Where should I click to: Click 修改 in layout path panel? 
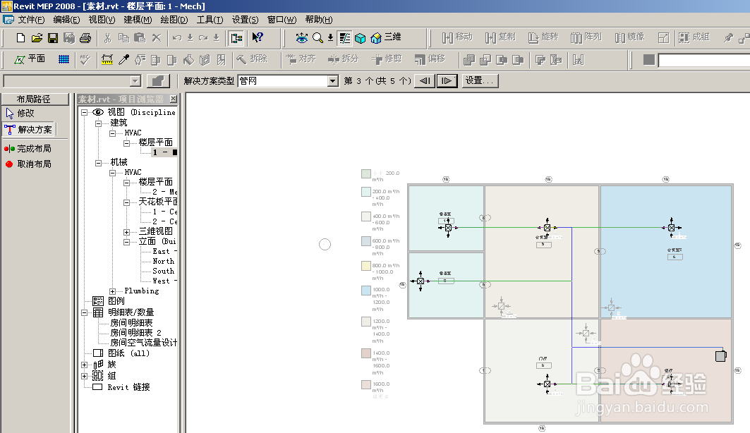point(20,114)
